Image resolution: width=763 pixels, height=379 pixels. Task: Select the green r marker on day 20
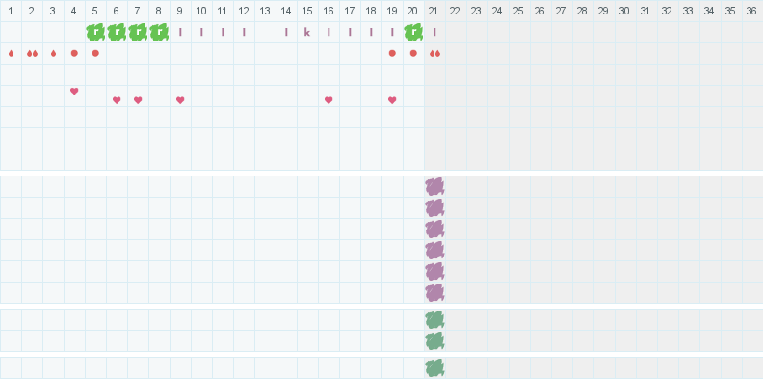pyautogui.click(x=413, y=32)
